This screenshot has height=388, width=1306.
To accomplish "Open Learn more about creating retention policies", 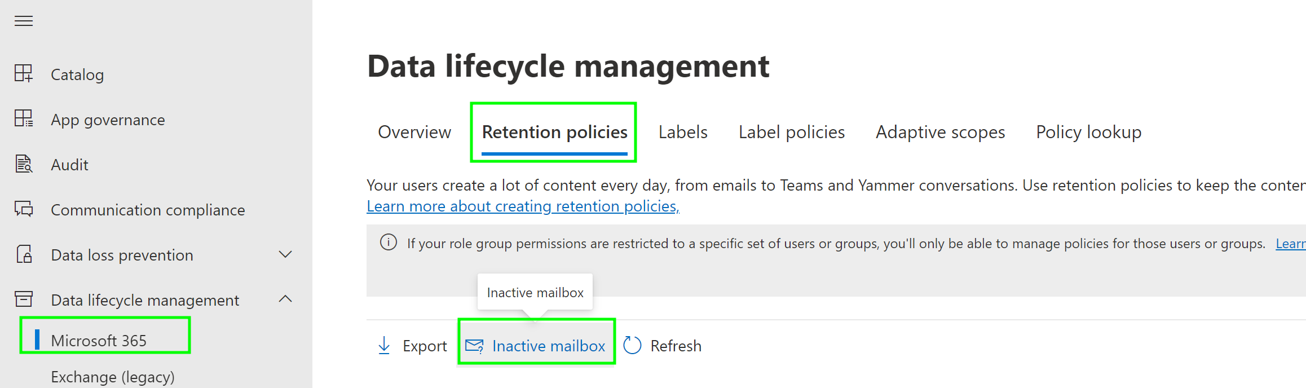I will (523, 206).
